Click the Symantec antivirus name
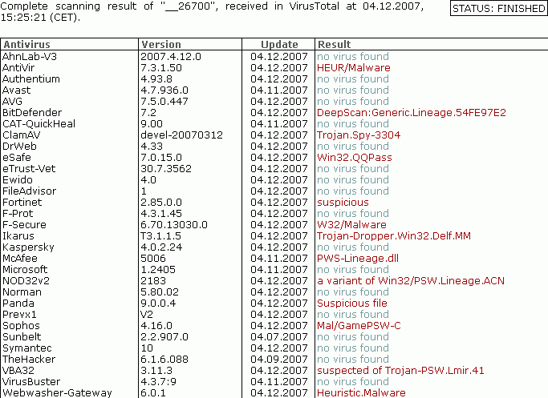This screenshot has height=398, width=548. pos(27,348)
